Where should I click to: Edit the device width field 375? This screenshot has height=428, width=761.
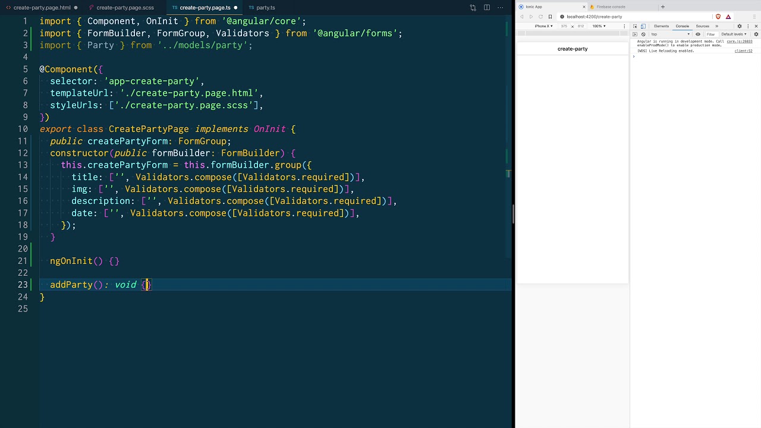point(564,26)
